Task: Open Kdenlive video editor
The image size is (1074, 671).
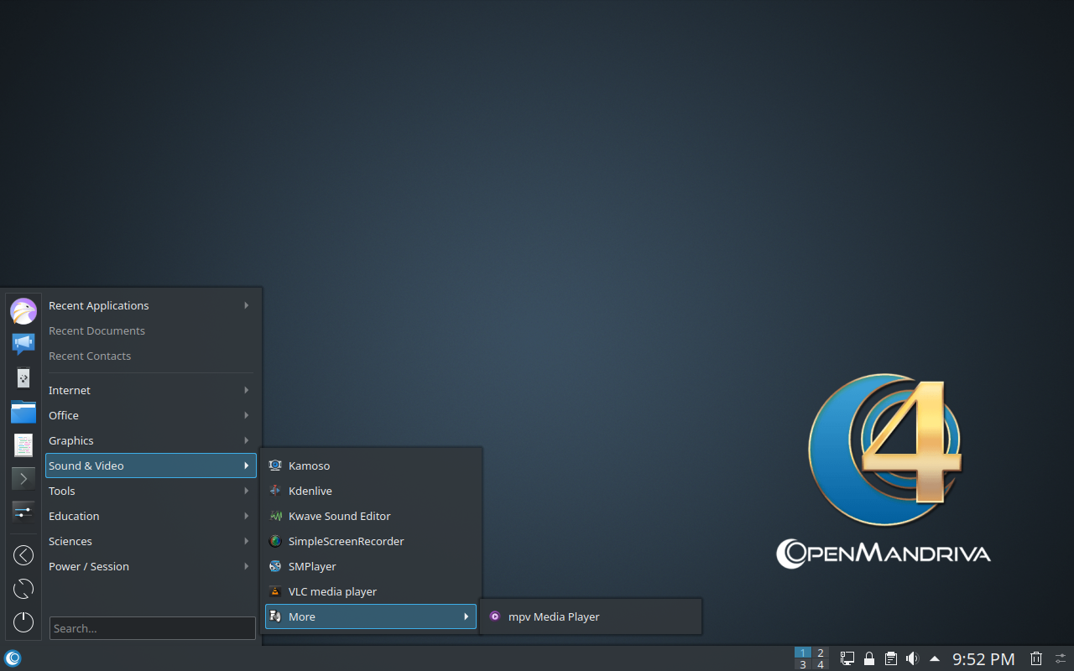Action: pyautogui.click(x=310, y=491)
